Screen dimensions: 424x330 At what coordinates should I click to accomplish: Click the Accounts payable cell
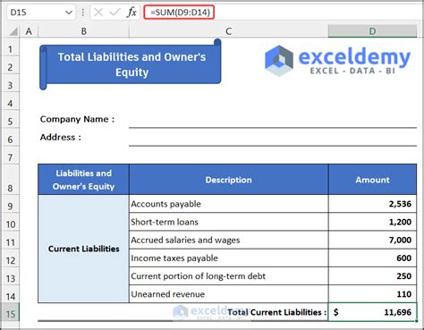(228, 204)
